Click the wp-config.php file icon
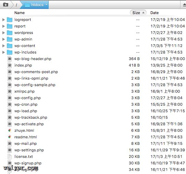This screenshot has width=186, height=174. click(10, 98)
